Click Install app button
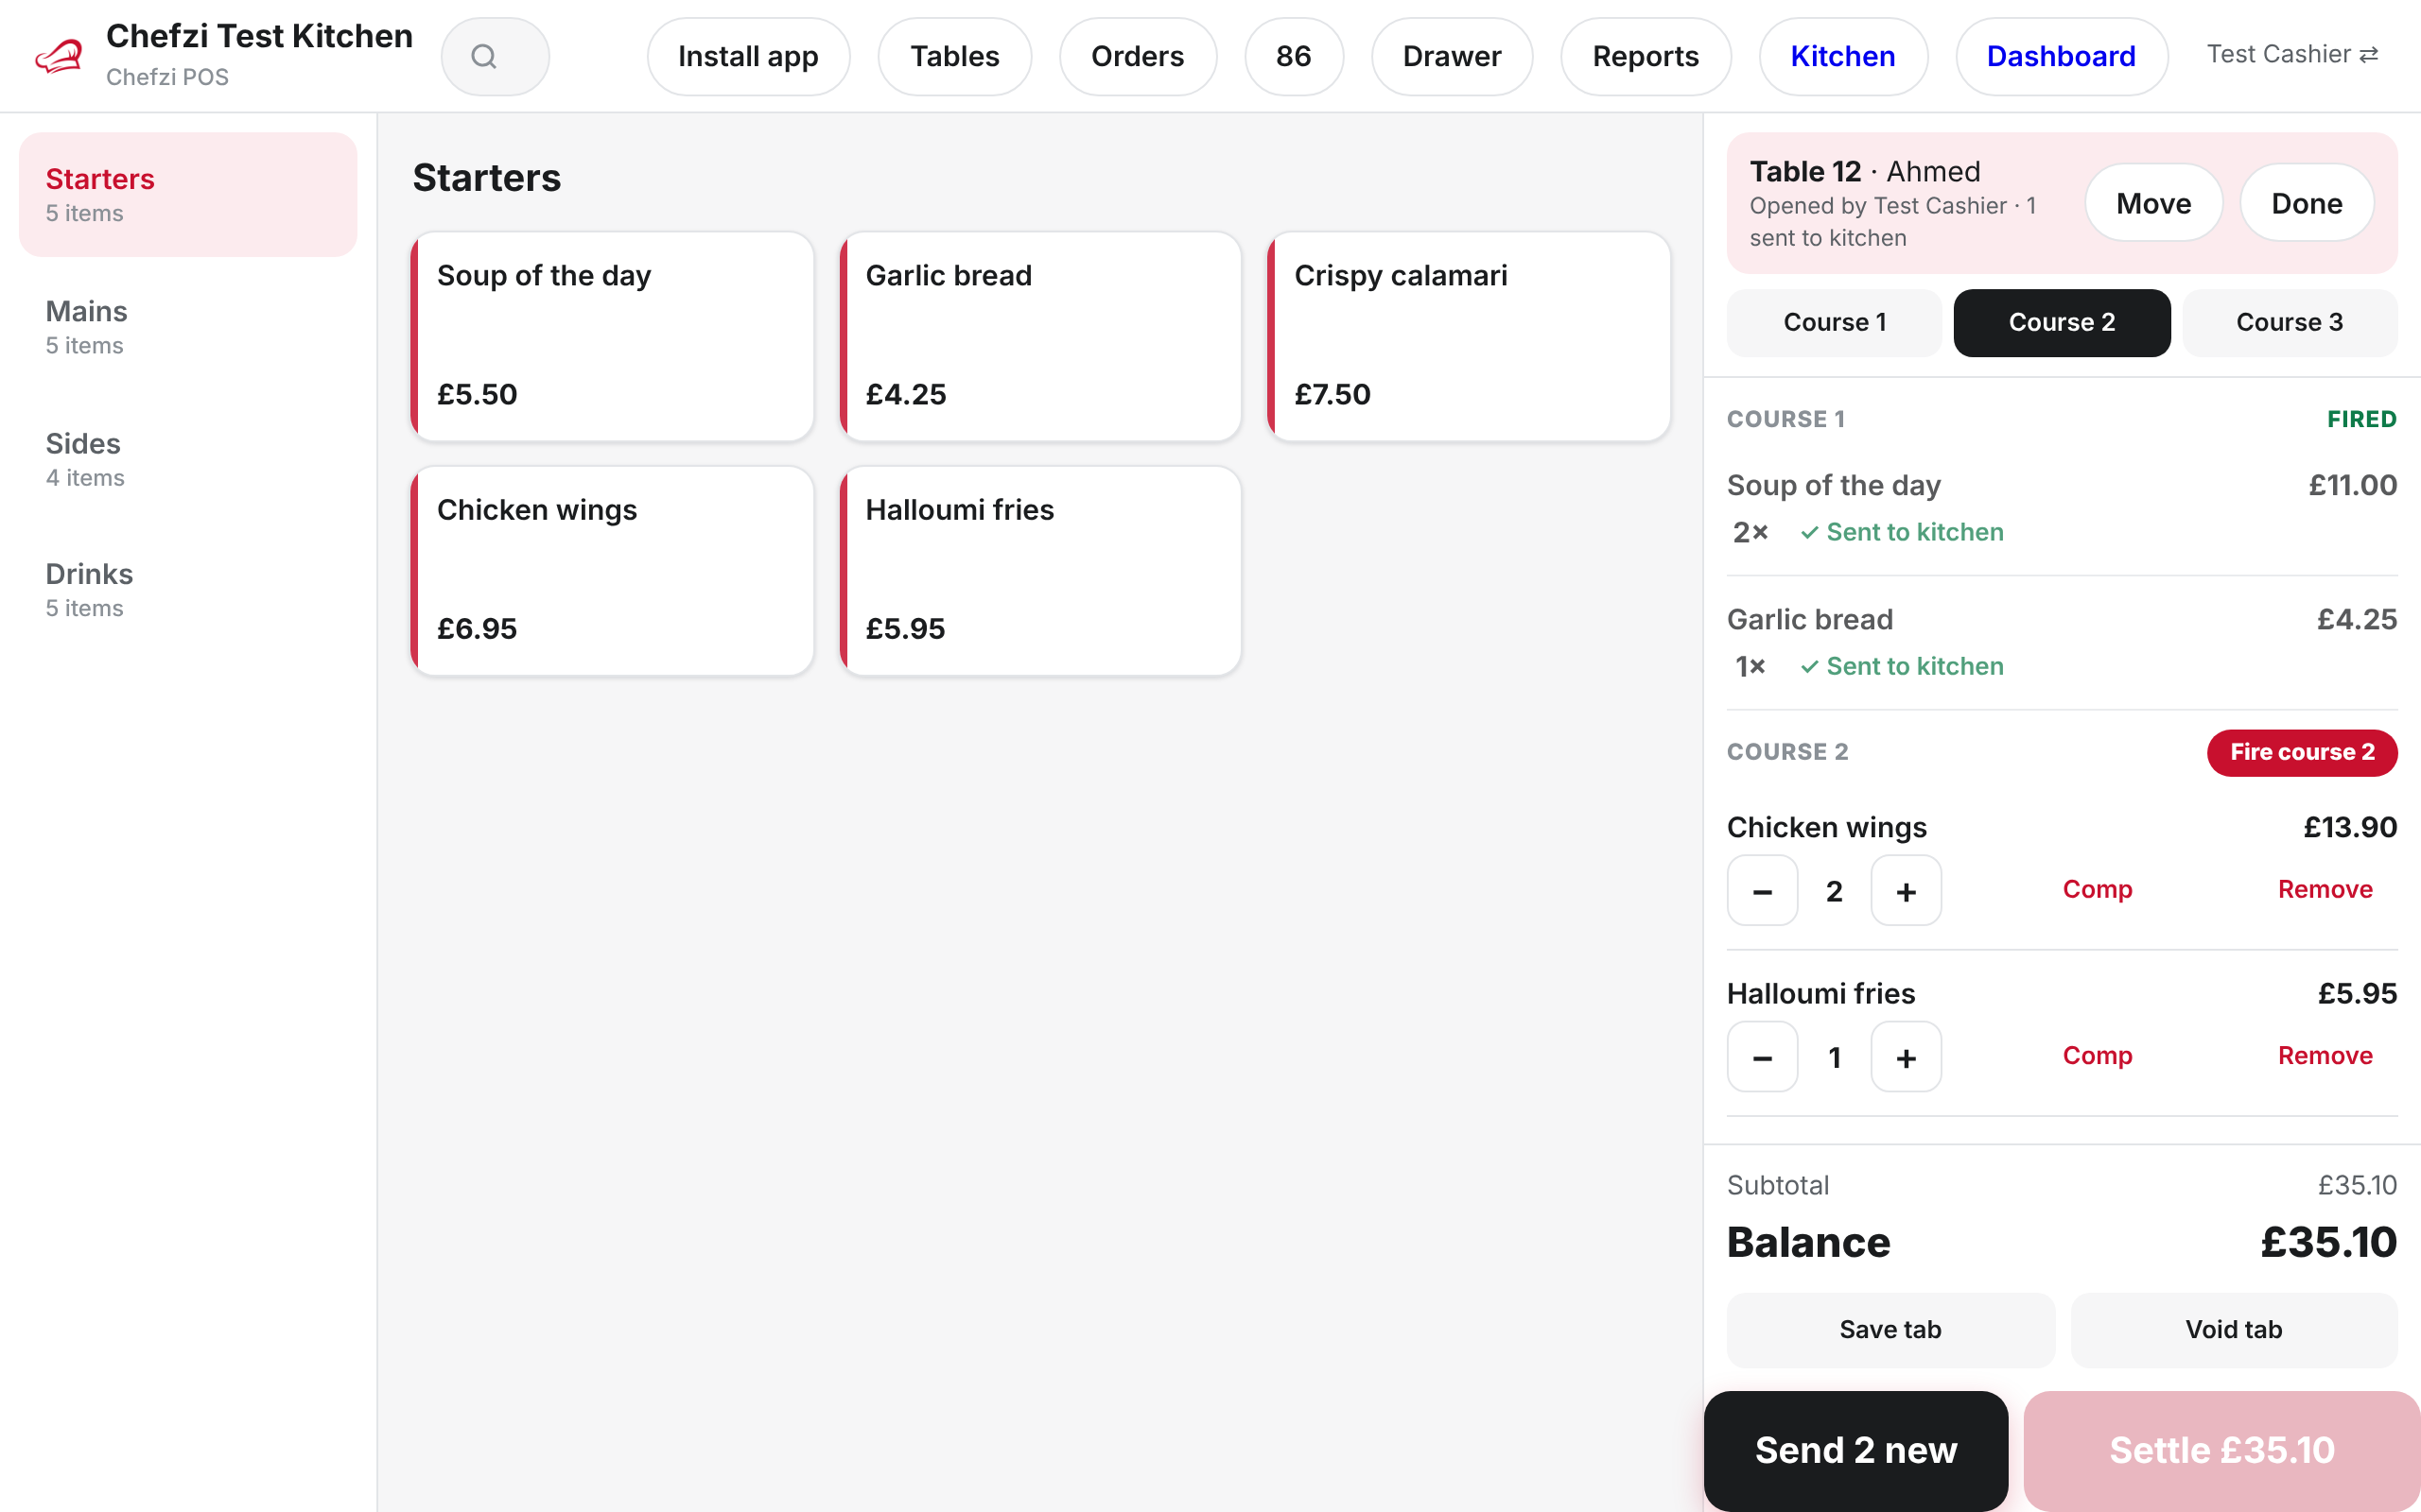The height and width of the screenshot is (1512, 2421). click(x=748, y=56)
